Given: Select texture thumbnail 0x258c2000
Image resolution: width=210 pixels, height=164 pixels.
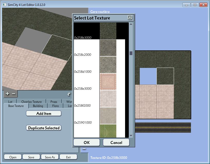Looking at the screenshot, I should pyautogui.click(x=108, y=48).
